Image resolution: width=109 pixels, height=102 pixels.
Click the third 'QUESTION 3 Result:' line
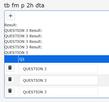tap(23, 42)
